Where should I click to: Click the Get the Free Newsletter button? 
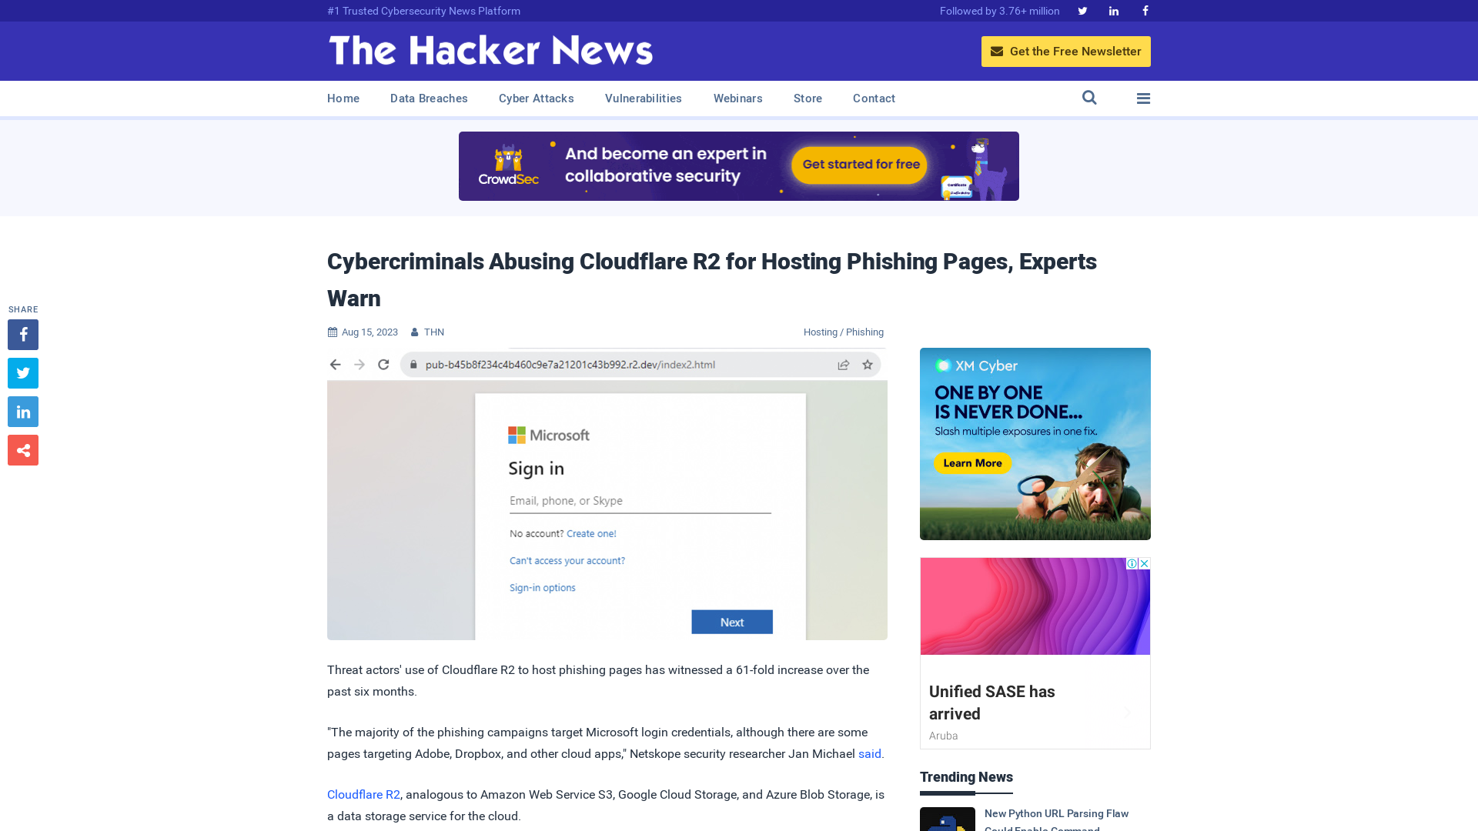[1066, 51]
